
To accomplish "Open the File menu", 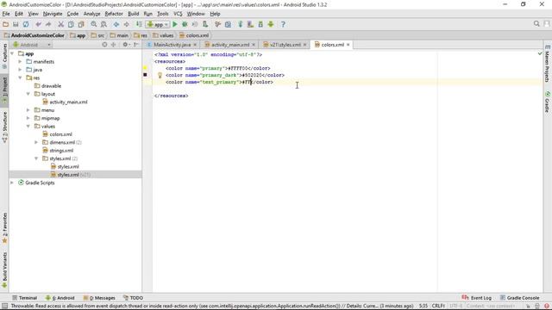I will click(6, 14).
